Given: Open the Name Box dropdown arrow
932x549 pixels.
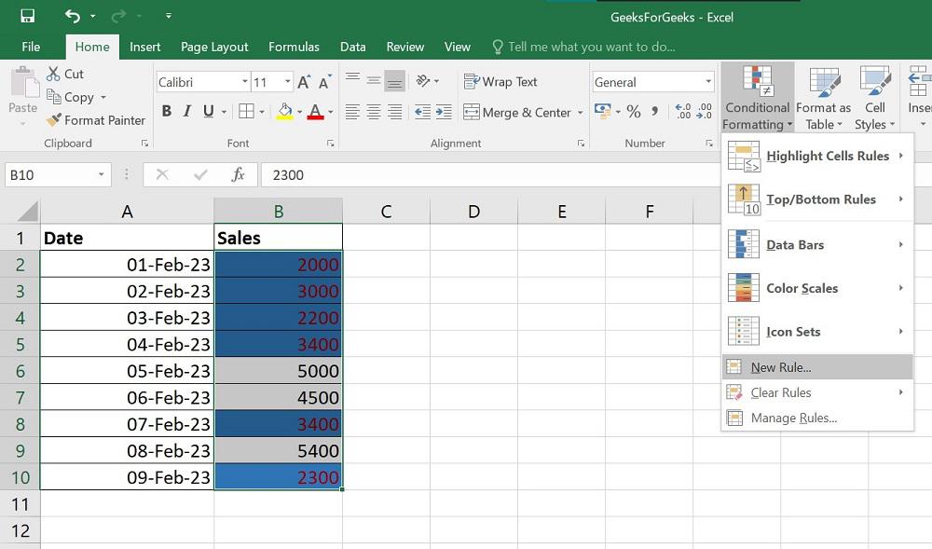Looking at the screenshot, I should tap(101, 174).
